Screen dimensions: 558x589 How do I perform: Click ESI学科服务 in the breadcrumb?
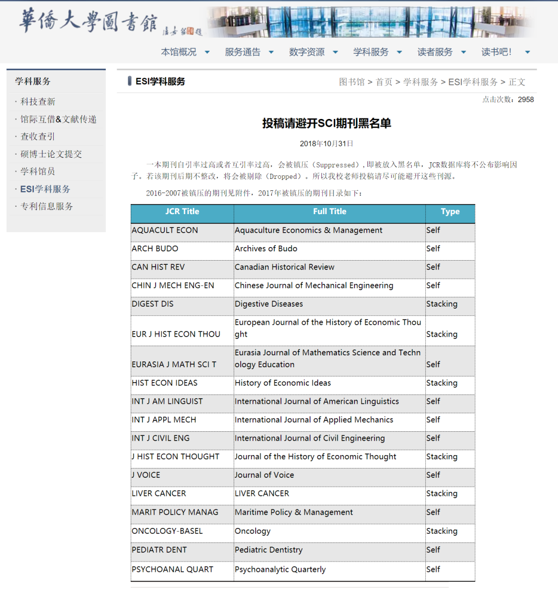(473, 82)
